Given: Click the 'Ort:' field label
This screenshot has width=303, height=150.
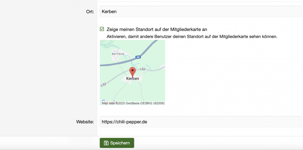Looking at the screenshot, I should coord(90,12).
